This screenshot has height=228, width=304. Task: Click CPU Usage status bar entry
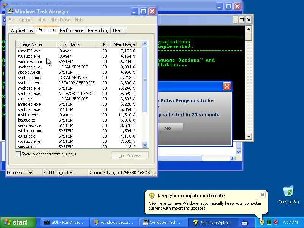pyautogui.click(x=65, y=173)
